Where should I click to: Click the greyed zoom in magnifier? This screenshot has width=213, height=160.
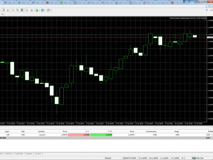click(13, 10)
